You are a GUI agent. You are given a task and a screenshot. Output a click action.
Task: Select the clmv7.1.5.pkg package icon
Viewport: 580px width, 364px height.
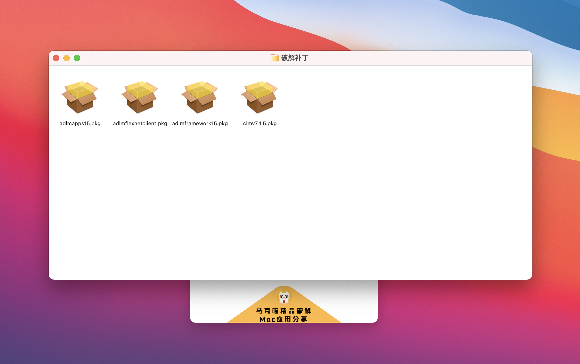pos(260,97)
